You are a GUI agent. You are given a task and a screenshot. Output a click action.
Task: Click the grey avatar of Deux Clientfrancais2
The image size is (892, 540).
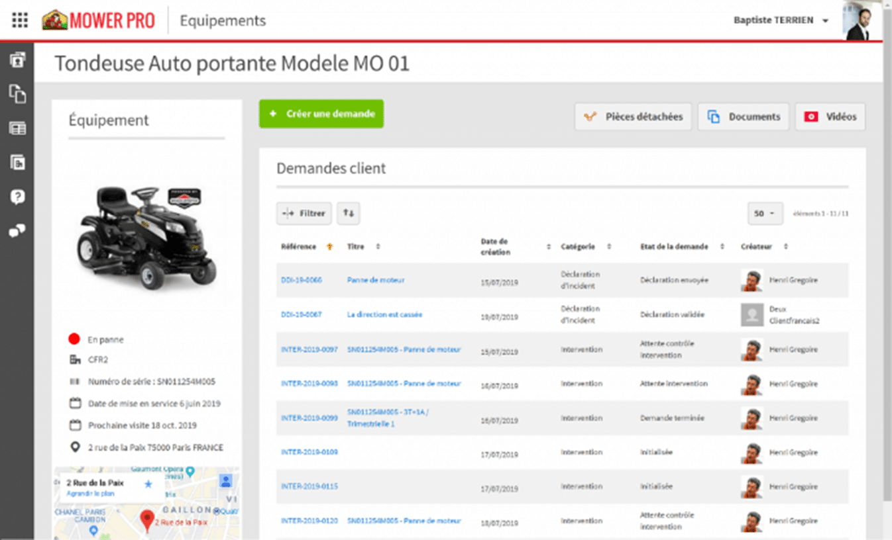[x=752, y=315]
